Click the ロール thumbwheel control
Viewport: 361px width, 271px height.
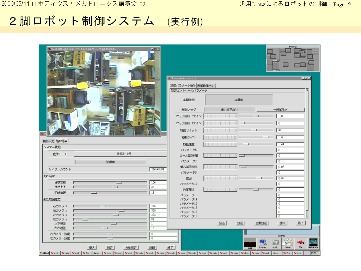[x=220, y=156]
